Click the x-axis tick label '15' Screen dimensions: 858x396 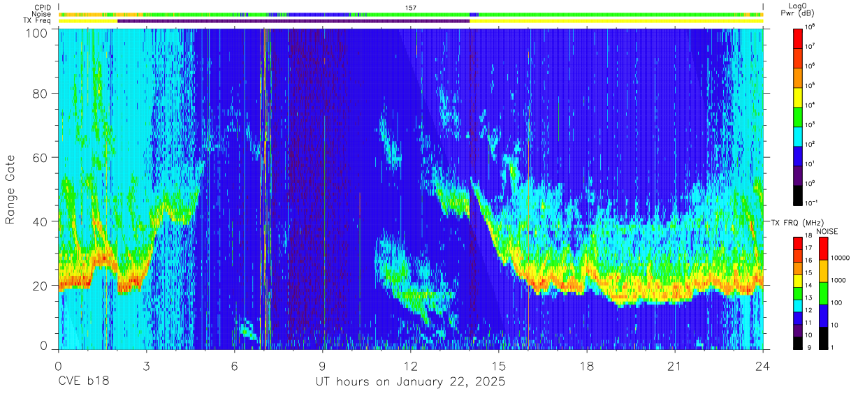point(499,366)
